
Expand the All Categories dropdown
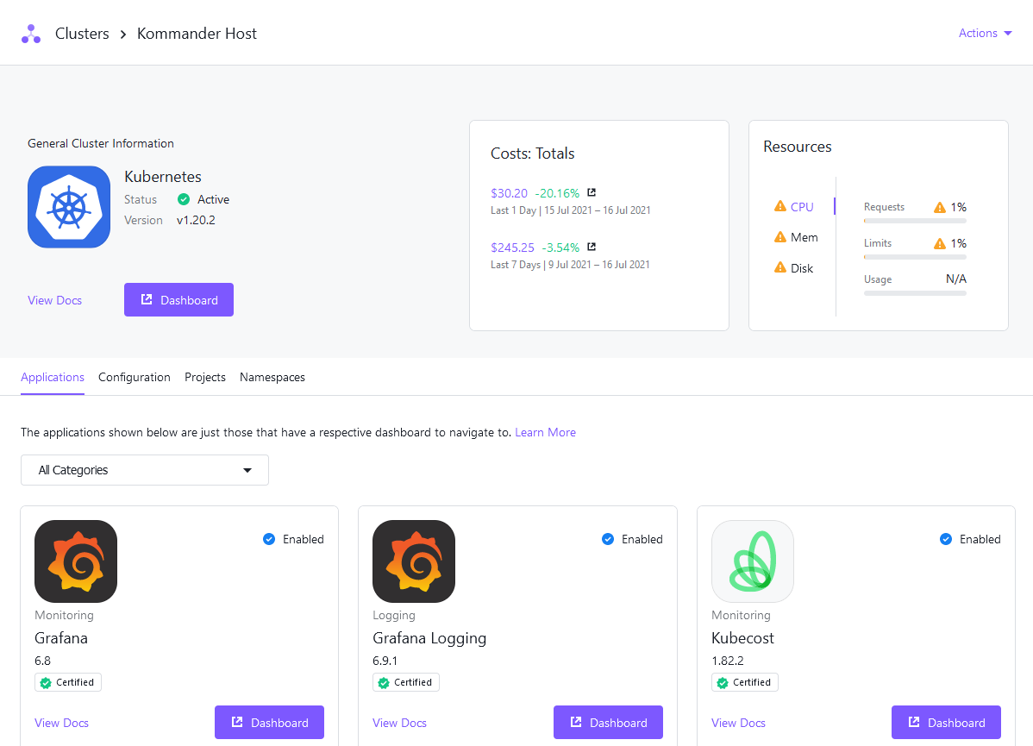pyautogui.click(x=145, y=470)
